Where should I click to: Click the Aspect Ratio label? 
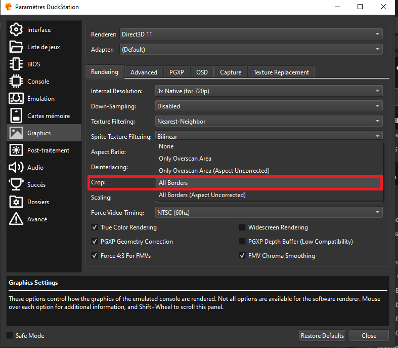pos(108,152)
